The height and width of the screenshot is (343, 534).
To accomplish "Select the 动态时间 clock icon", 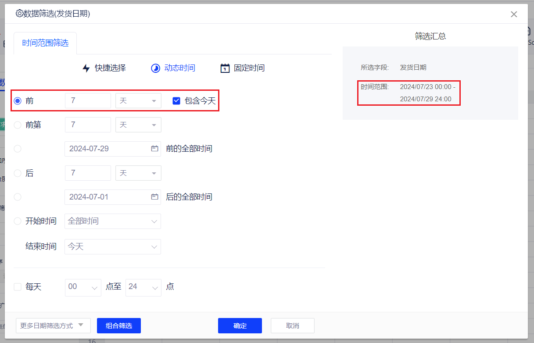I will (155, 68).
